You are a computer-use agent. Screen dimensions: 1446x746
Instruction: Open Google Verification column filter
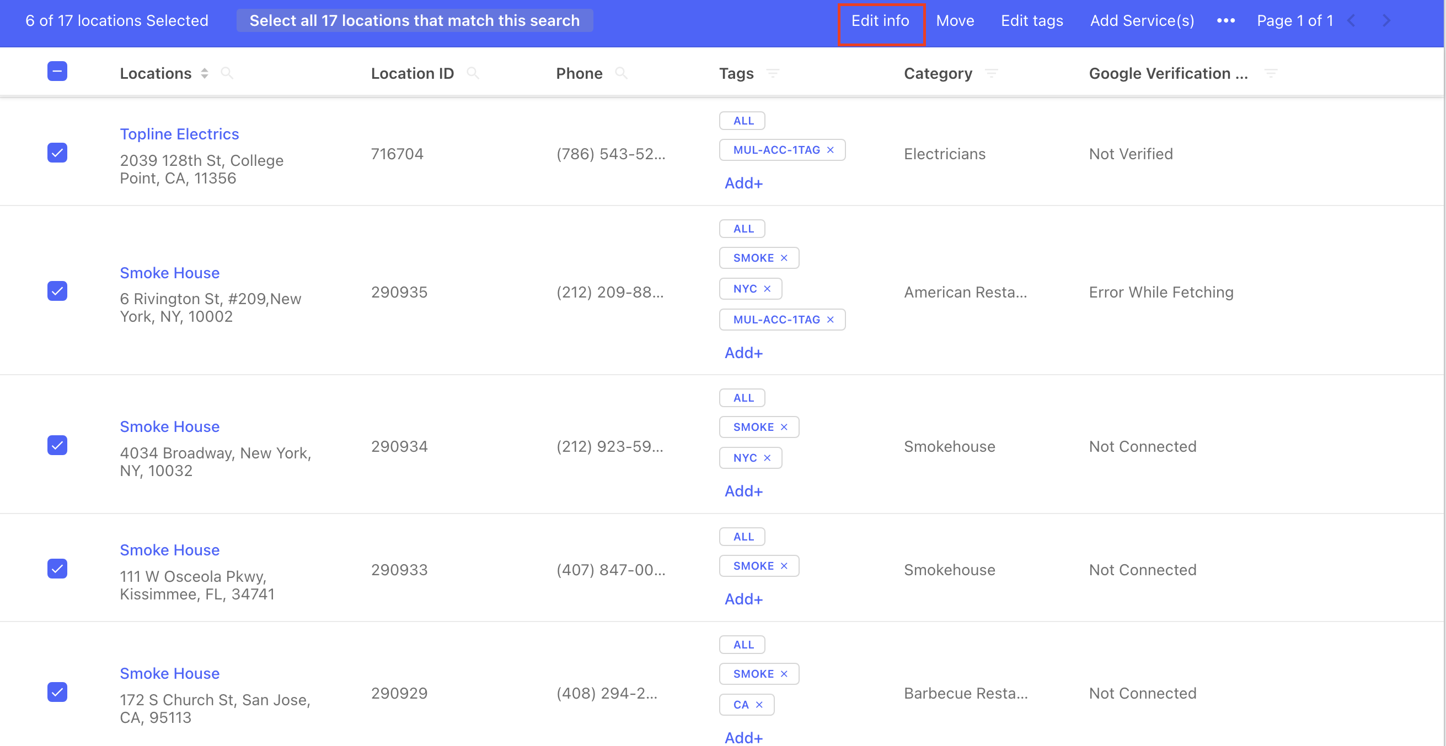point(1271,73)
